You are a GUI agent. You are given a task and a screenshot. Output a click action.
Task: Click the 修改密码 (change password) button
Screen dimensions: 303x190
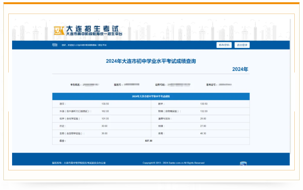pos(224,45)
